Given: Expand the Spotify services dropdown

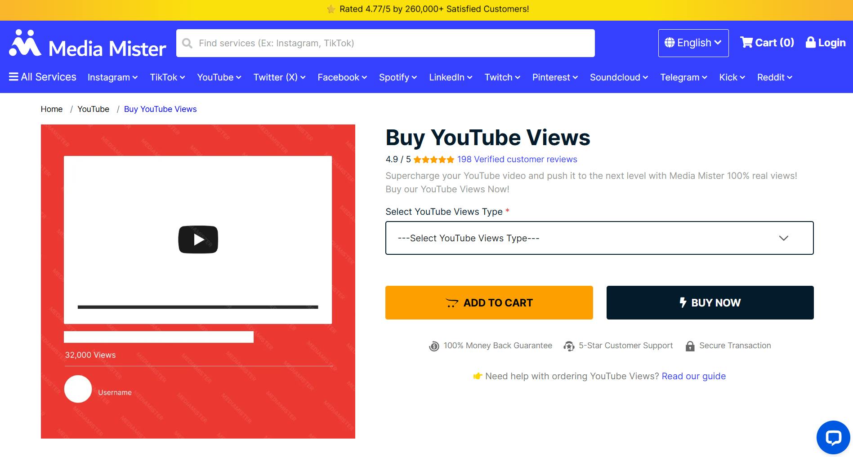Looking at the screenshot, I should [x=397, y=77].
